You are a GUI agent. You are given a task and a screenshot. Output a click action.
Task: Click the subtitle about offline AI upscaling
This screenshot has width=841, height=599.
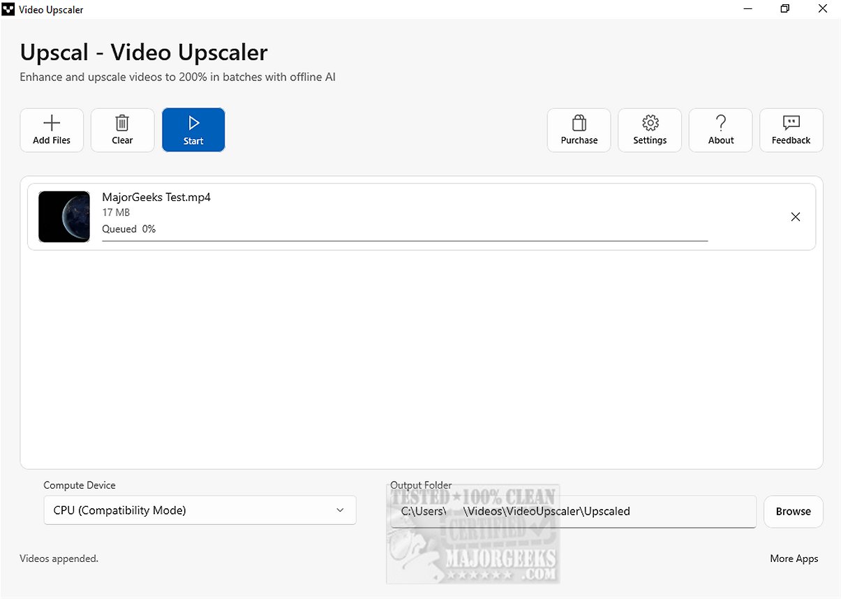pos(178,77)
